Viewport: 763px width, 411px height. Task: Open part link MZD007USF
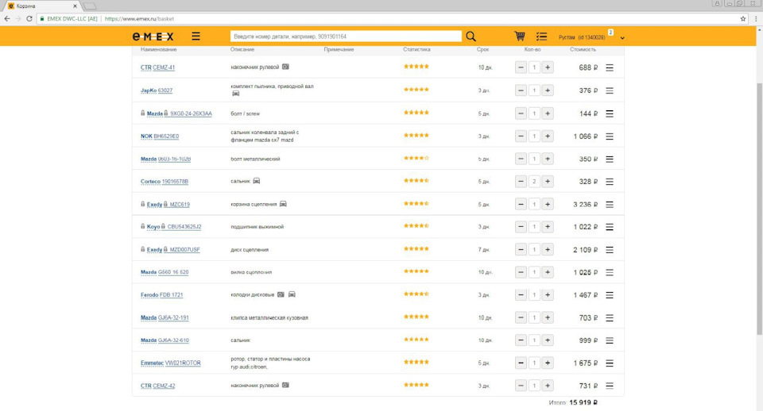coord(184,250)
